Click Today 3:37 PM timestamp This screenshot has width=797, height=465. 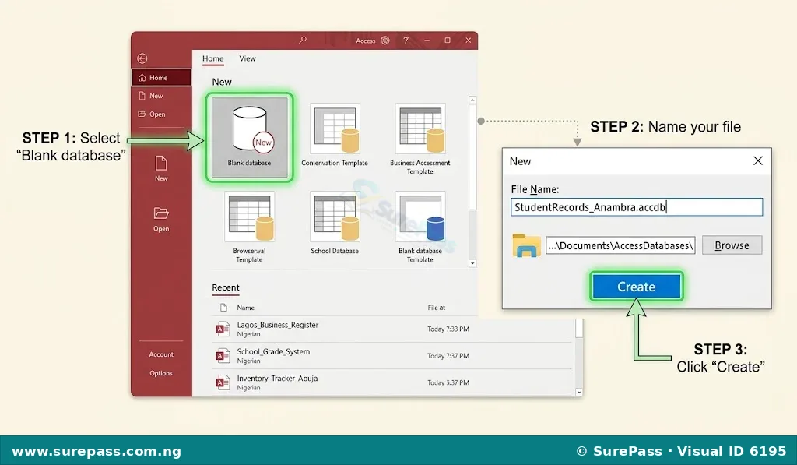point(448,382)
